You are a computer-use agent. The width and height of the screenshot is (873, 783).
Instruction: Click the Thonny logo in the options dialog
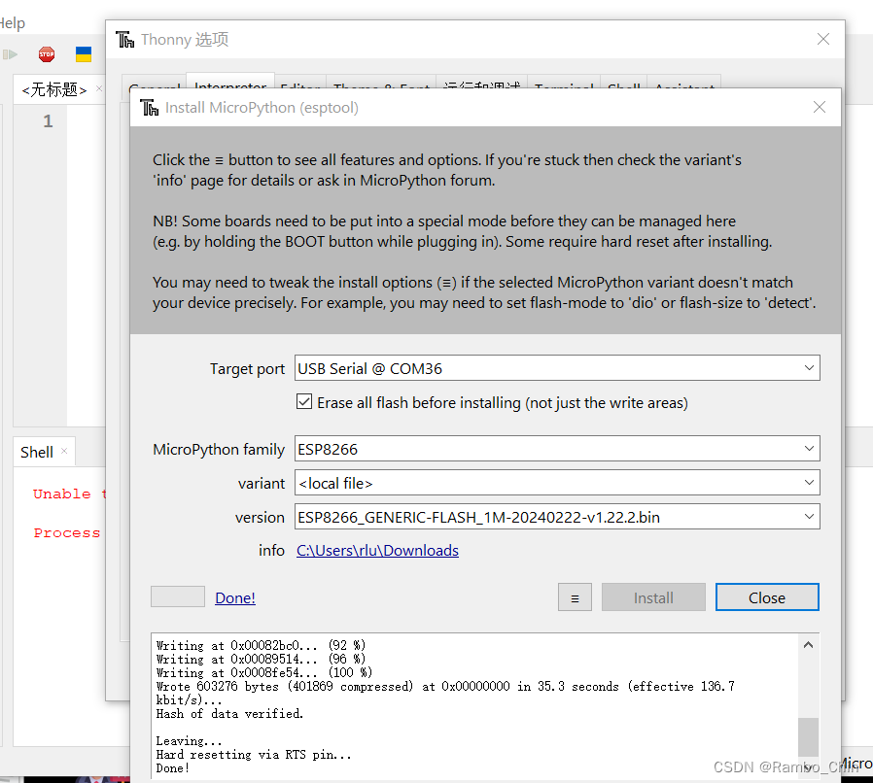tap(124, 41)
